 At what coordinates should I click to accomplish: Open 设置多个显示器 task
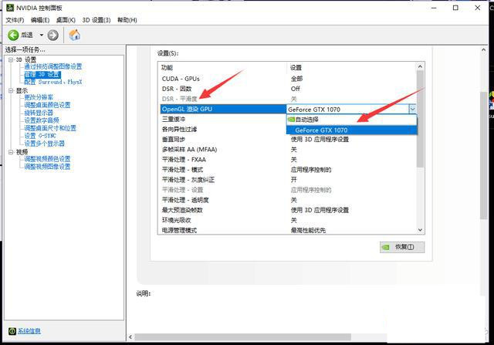(45, 144)
